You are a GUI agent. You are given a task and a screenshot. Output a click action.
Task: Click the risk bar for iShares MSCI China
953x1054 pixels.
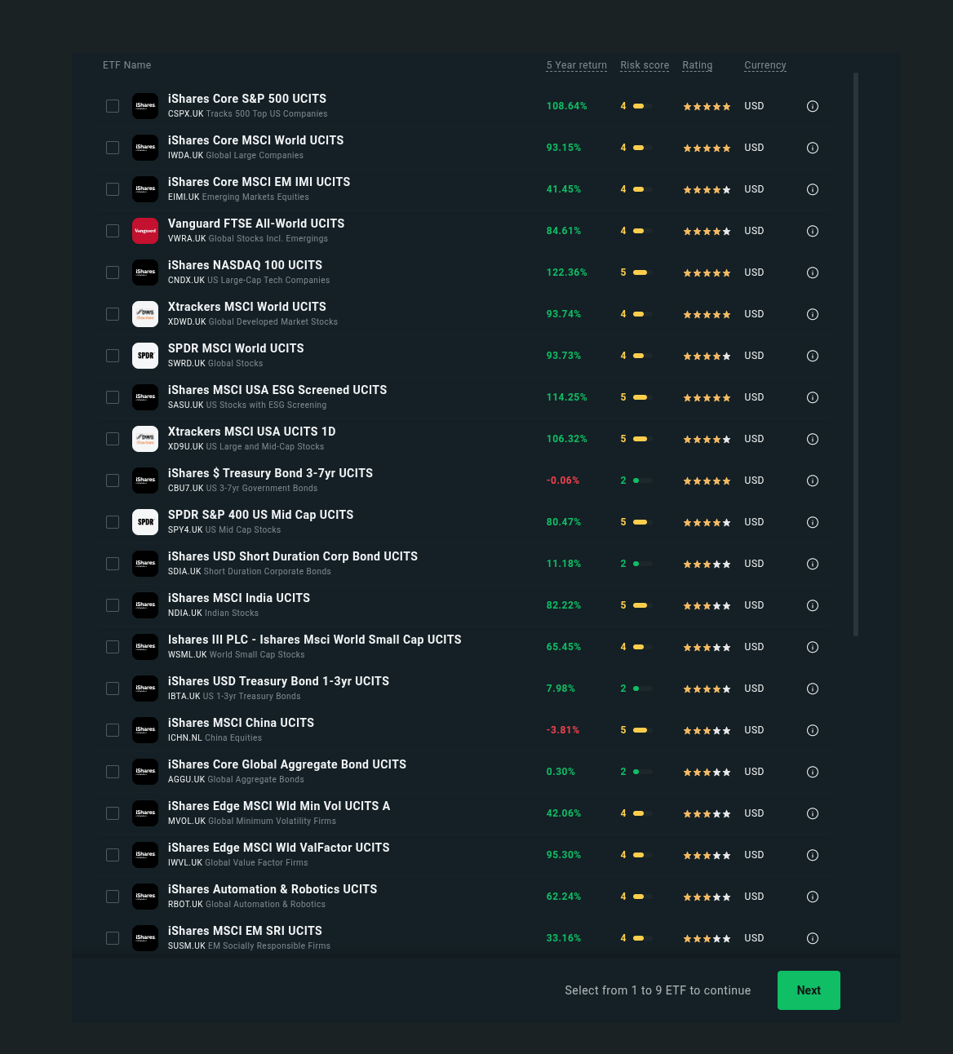(x=643, y=730)
